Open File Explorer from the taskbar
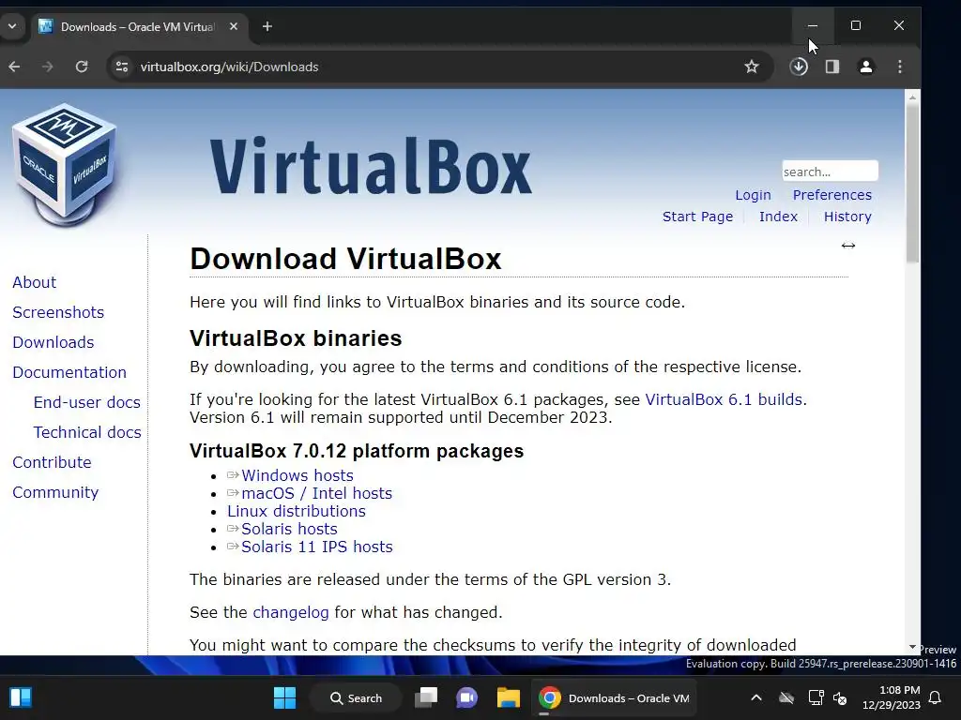This screenshot has width=961, height=720. click(508, 697)
